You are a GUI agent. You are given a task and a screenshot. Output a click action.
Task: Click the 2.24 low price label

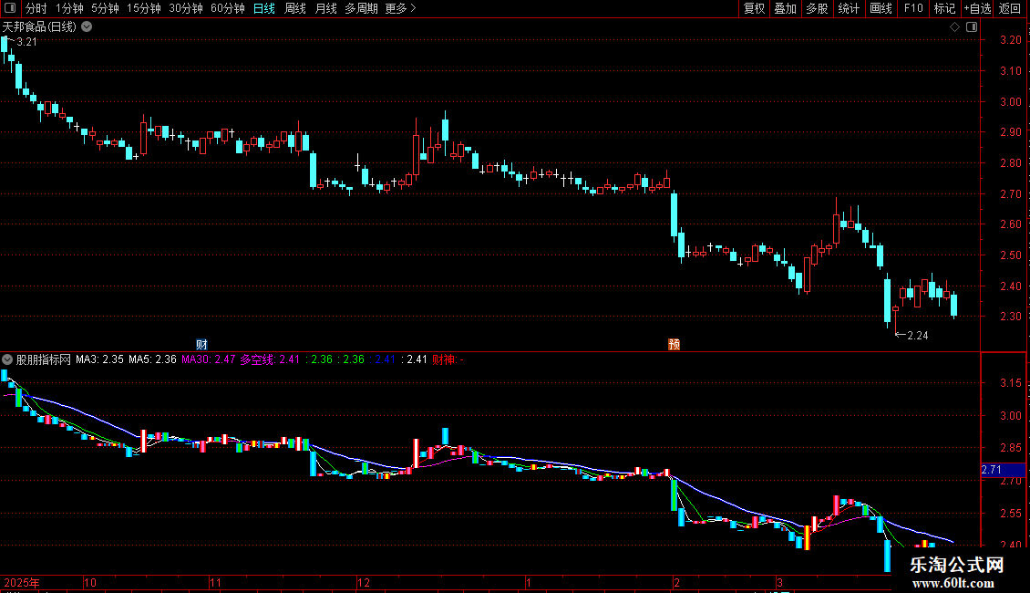point(918,336)
